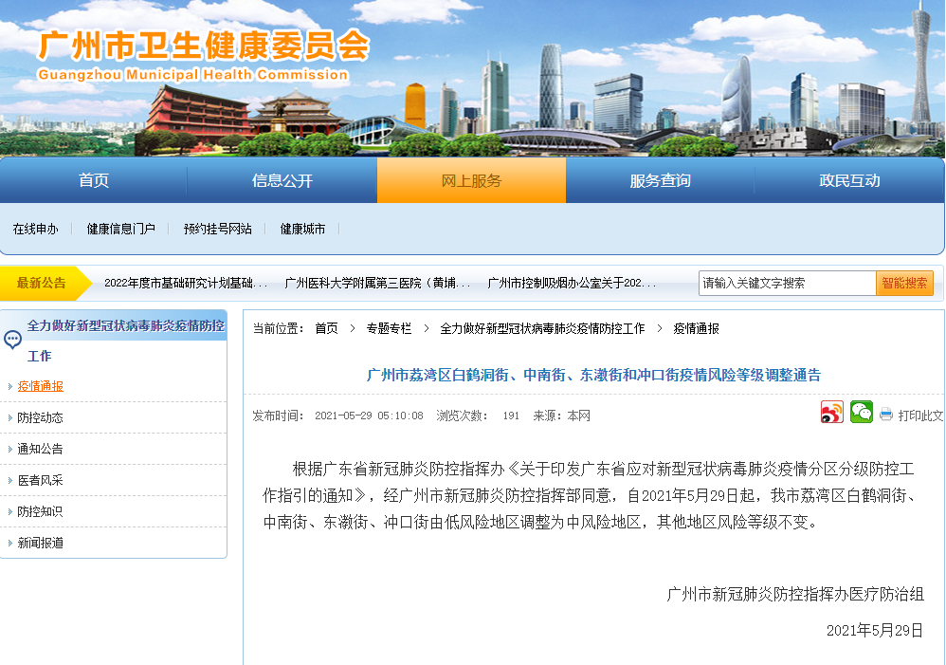Expand the 防控动态 sidebar item

coord(41,417)
